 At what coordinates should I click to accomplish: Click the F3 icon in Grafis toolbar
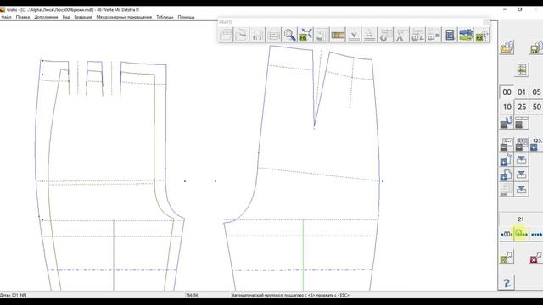(482, 35)
